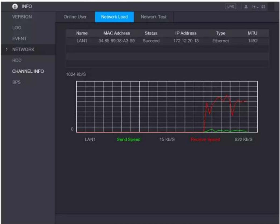Select the LAN1 row name cell
The height and width of the screenshot is (224, 280).
tap(82, 41)
